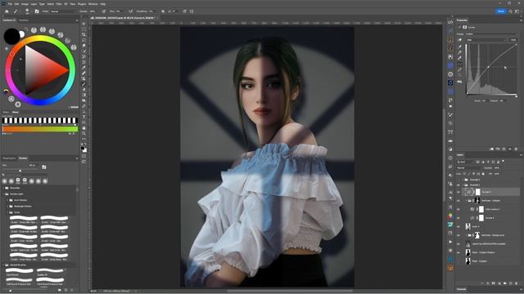Click the delete layer trash icon

point(517,283)
